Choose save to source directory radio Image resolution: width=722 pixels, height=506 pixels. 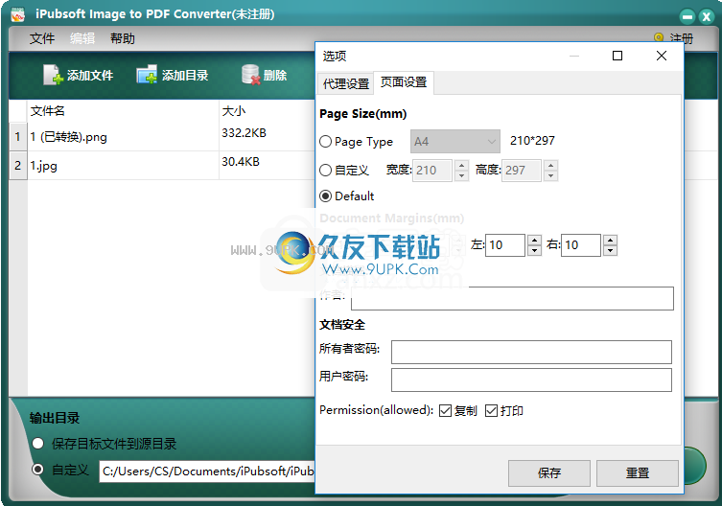tap(37, 444)
